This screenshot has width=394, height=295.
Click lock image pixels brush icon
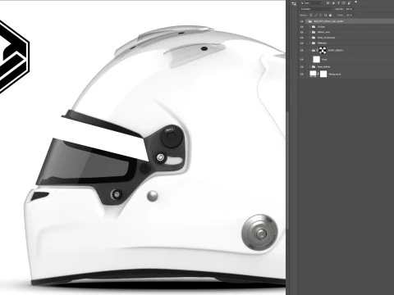pos(316,16)
